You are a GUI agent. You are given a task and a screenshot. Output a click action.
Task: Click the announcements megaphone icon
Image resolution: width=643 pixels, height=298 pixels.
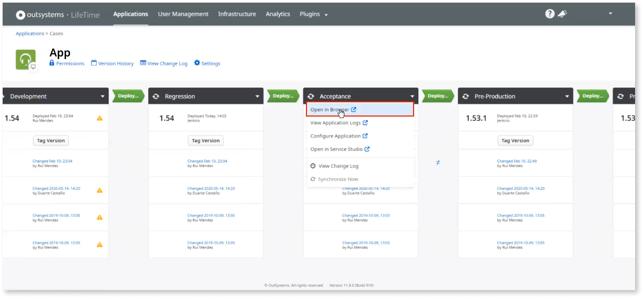(562, 14)
